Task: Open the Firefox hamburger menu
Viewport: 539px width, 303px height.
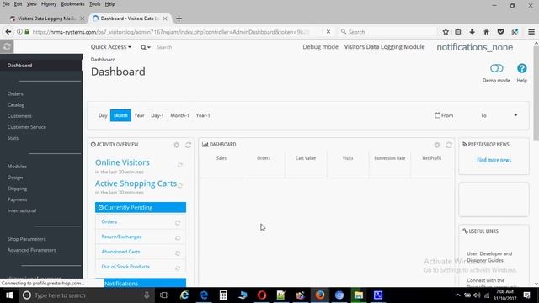Action: (x=531, y=32)
